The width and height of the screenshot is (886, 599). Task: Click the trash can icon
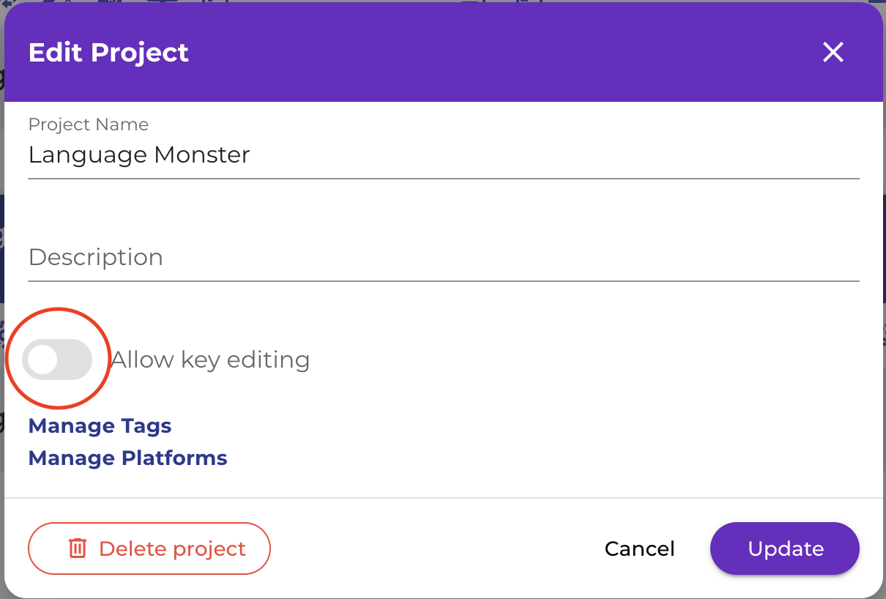[x=78, y=548]
